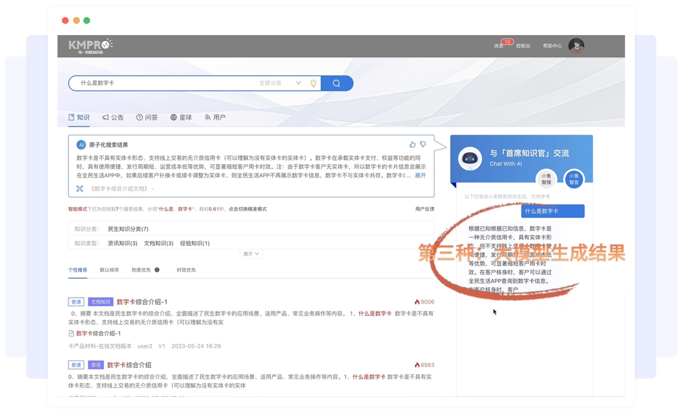Click the KMPRO logo

coord(90,45)
